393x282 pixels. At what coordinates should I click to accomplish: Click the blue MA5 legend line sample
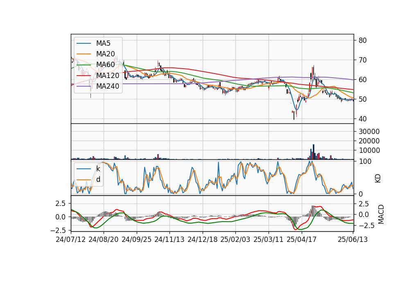[84, 43]
